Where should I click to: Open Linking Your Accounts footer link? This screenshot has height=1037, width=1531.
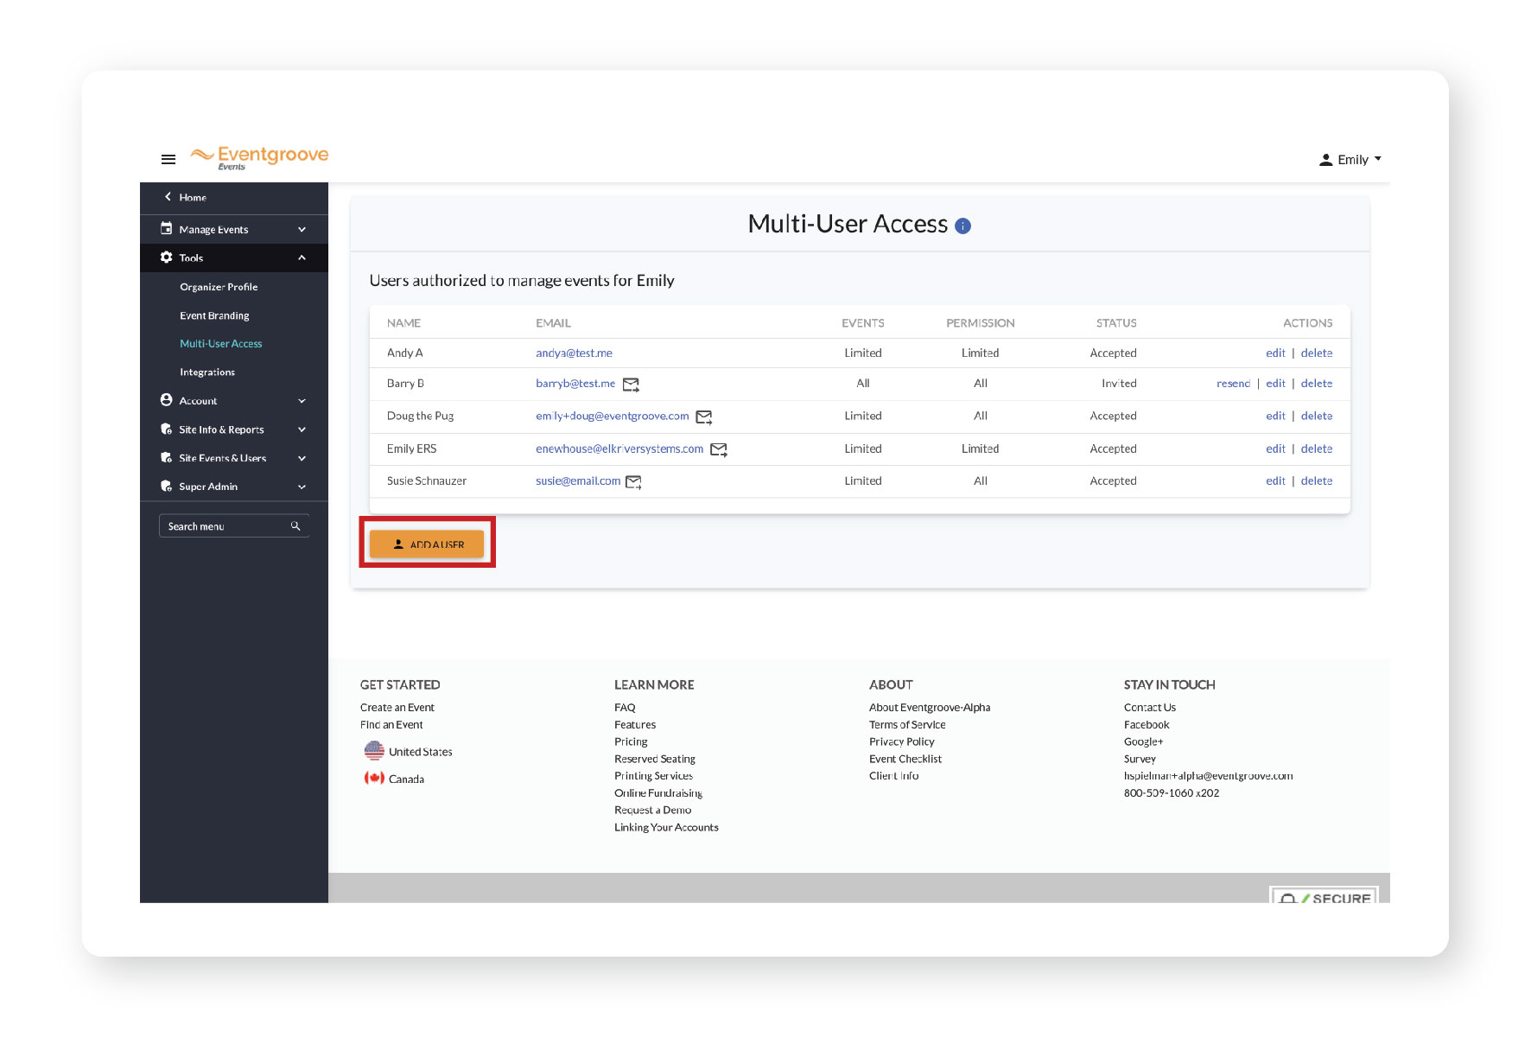(x=666, y=828)
